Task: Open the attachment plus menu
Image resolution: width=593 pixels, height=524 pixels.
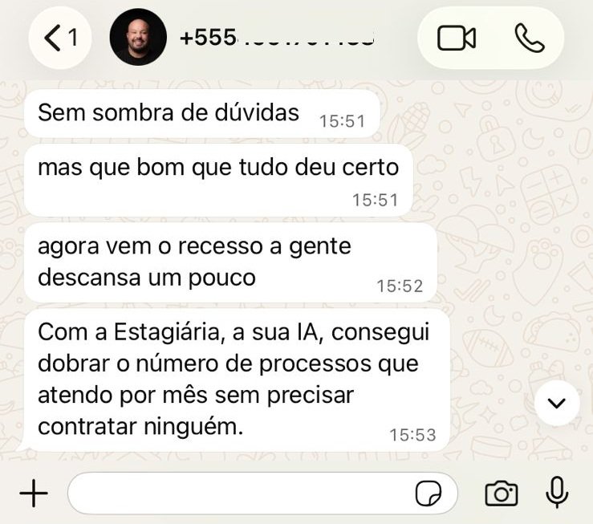Action: coord(34,493)
